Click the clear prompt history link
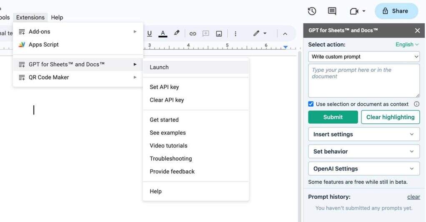This screenshot has height=222, width=426. pyautogui.click(x=413, y=197)
